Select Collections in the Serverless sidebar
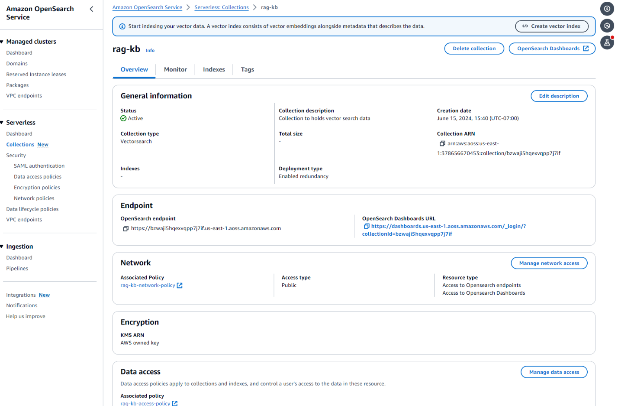 coord(20,145)
